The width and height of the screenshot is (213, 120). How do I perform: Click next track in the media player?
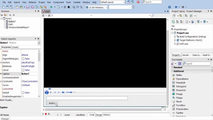tap(59, 92)
